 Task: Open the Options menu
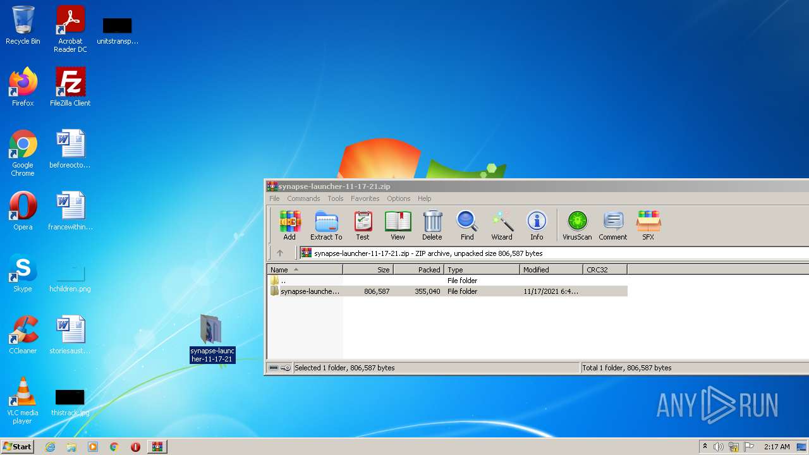coord(399,198)
